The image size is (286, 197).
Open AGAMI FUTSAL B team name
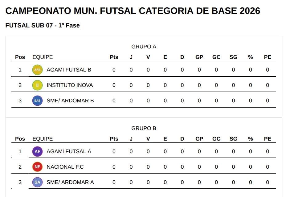[69, 70]
